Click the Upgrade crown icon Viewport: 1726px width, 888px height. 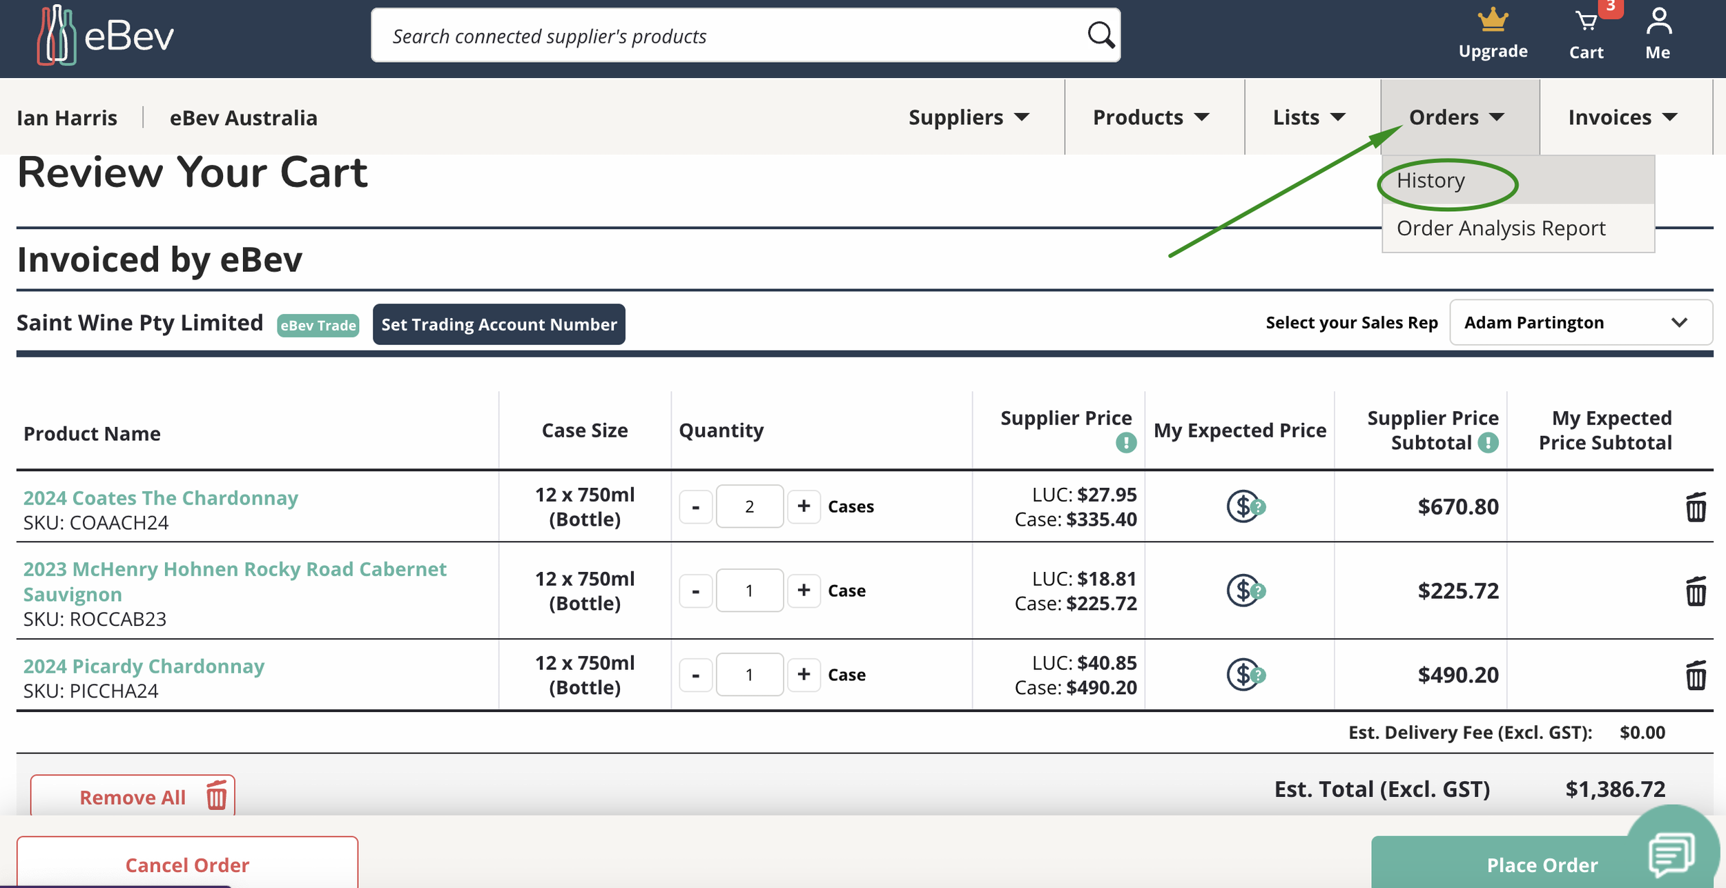tap(1493, 21)
